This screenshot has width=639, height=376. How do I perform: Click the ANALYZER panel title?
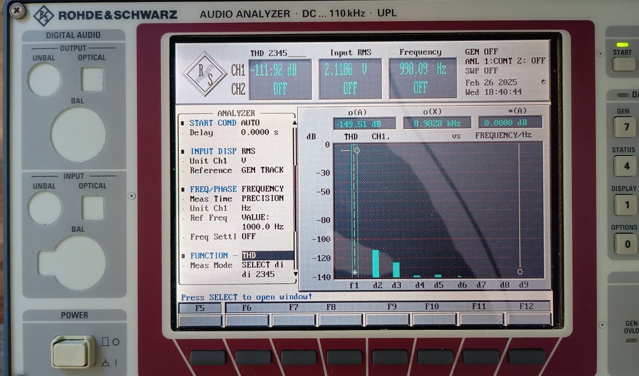click(x=236, y=113)
